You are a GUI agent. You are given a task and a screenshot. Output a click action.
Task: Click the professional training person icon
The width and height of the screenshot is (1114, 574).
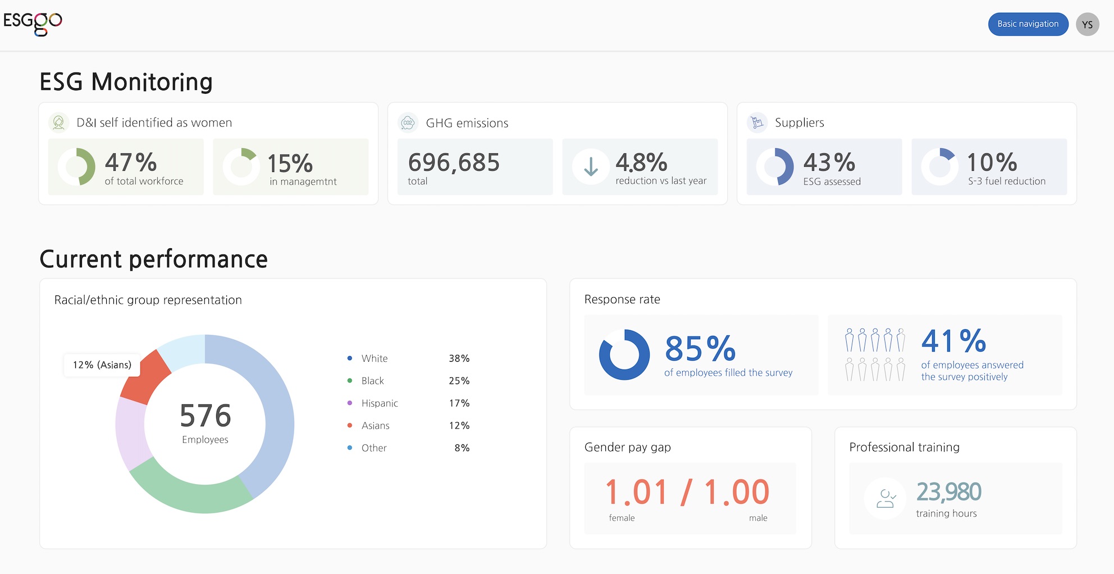tap(885, 498)
